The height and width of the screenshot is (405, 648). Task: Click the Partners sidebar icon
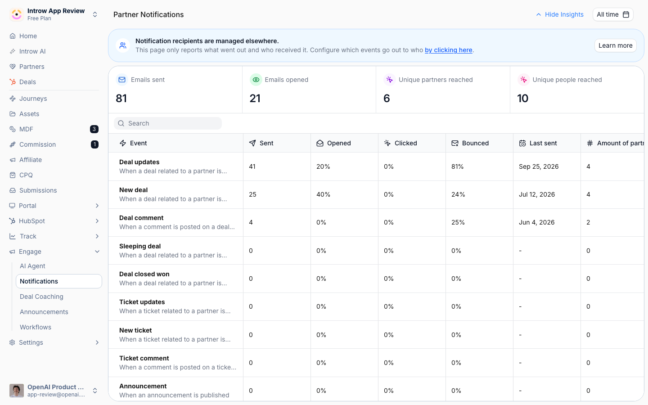click(x=13, y=67)
